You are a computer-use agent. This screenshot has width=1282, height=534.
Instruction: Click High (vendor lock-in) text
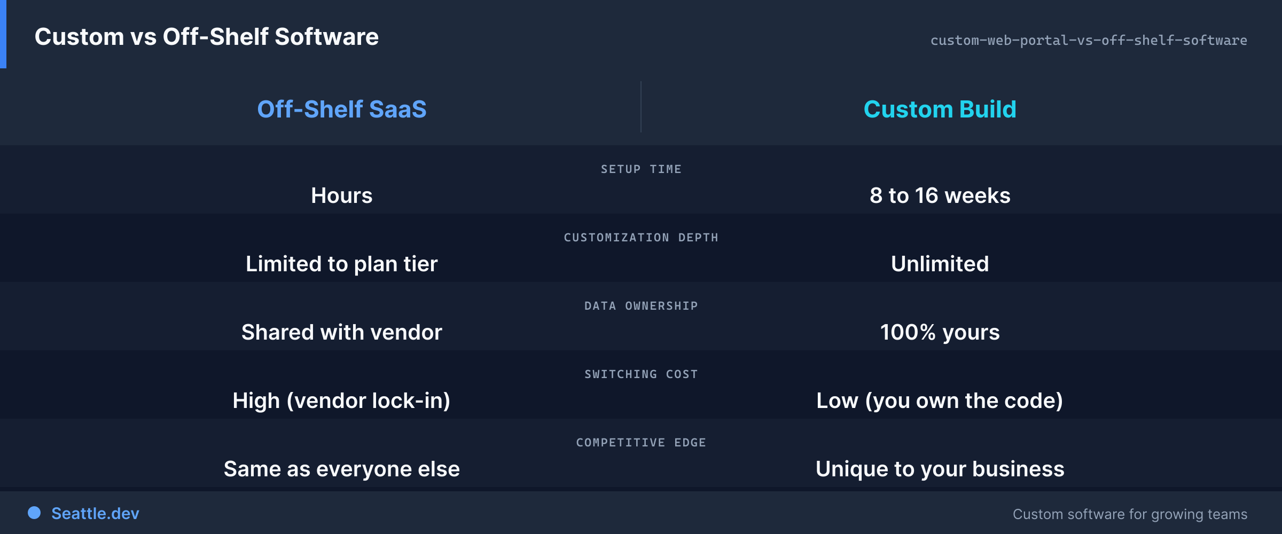342,400
